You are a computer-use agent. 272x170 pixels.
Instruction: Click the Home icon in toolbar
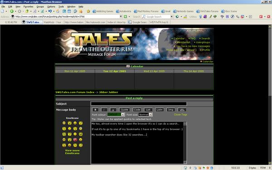(58, 11)
